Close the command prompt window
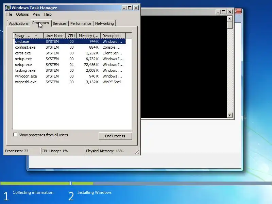This screenshot has width=272, height=204. [x=230, y=12]
